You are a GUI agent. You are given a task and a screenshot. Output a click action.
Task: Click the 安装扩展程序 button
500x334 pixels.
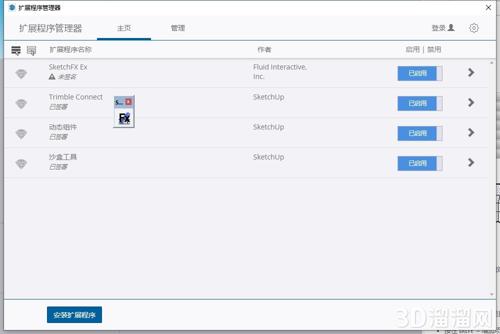tap(74, 315)
